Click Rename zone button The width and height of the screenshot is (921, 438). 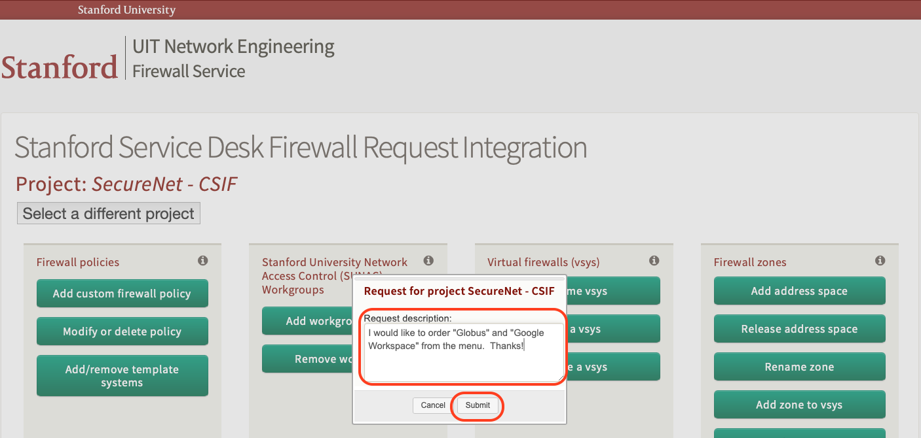(x=799, y=367)
